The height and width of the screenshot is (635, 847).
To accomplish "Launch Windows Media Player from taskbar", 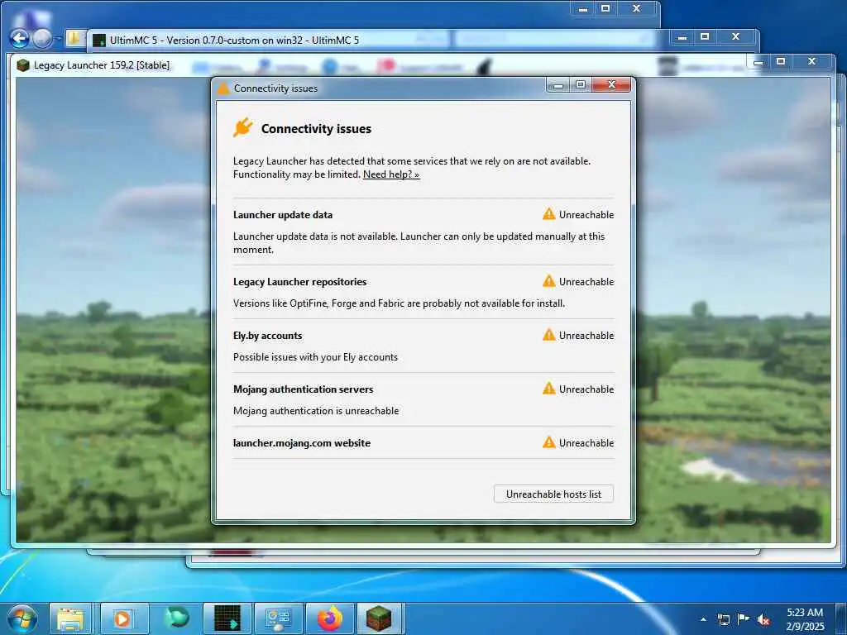I will point(122,618).
